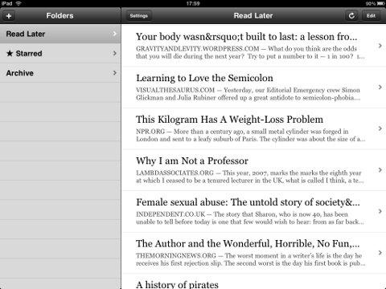The image size is (386, 289).
Task: Click chevron for Professor article row
Action: (x=380, y=170)
